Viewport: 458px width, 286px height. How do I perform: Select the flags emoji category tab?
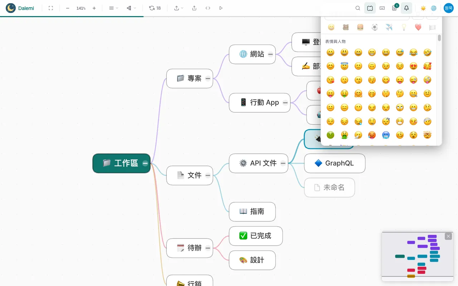(x=432, y=27)
